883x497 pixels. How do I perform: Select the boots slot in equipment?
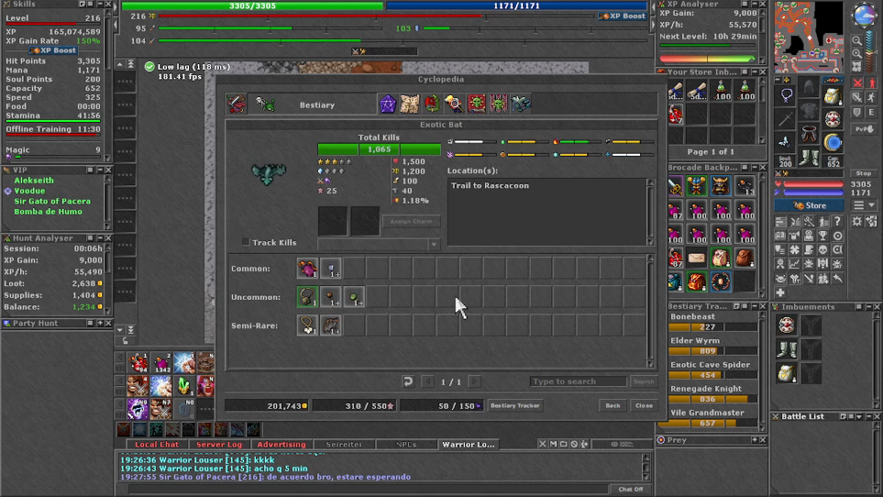tap(809, 157)
